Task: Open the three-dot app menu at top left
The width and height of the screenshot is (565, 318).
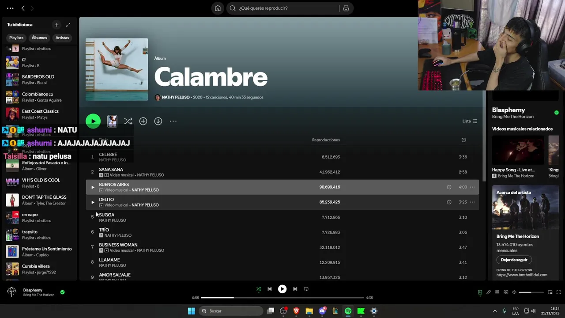Action: [x=10, y=8]
